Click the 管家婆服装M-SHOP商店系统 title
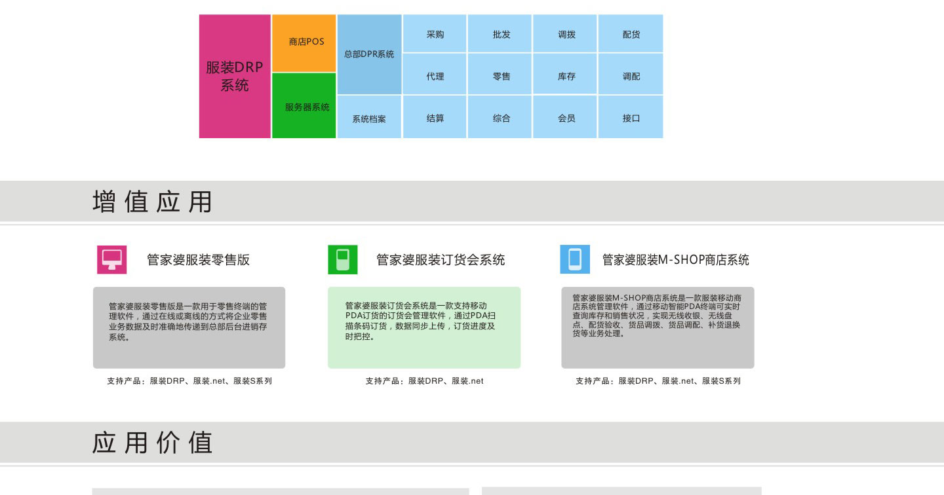 [x=676, y=259]
